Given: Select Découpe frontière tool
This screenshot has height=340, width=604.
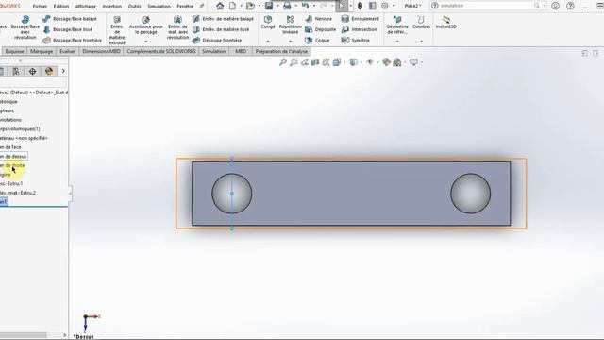Looking at the screenshot, I should [217, 40].
